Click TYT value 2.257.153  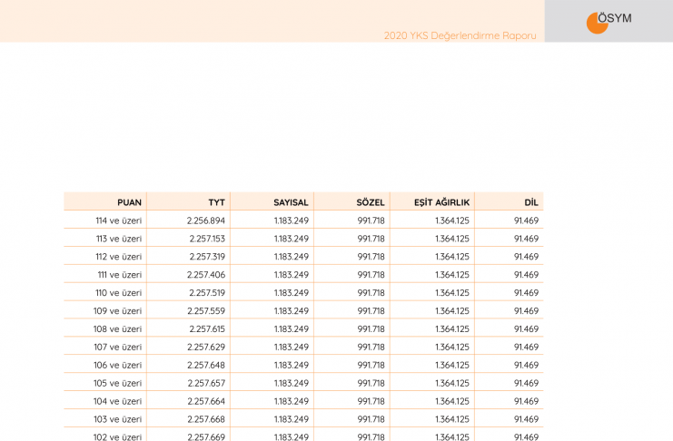207,239
